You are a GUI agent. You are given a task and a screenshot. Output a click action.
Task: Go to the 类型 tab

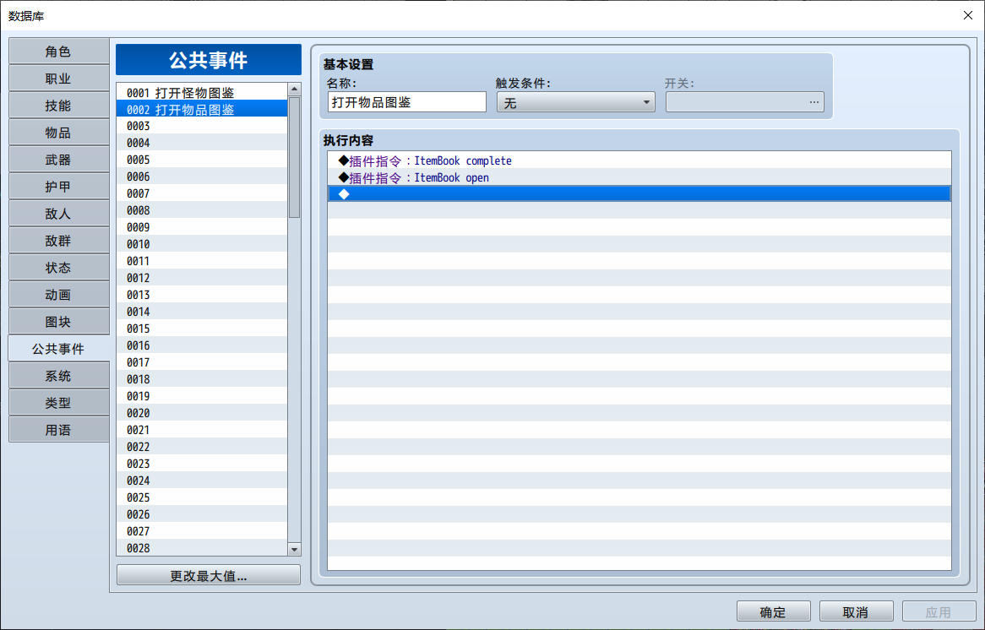pyautogui.click(x=58, y=403)
